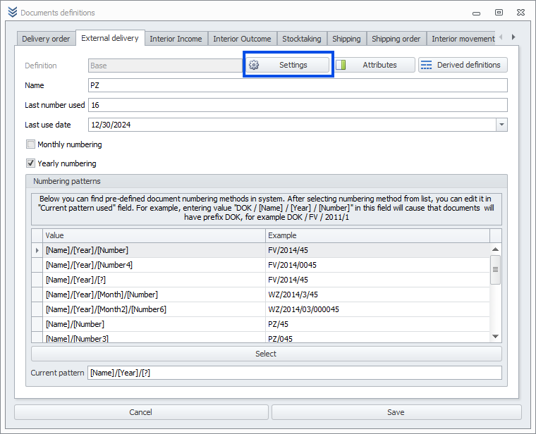Click the pattern list scrollbar thumb
The width and height of the screenshot is (536, 434).
[495, 270]
